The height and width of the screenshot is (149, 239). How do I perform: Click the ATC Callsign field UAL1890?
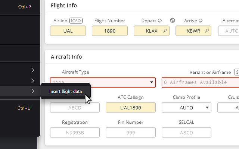[x=130, y=108]
